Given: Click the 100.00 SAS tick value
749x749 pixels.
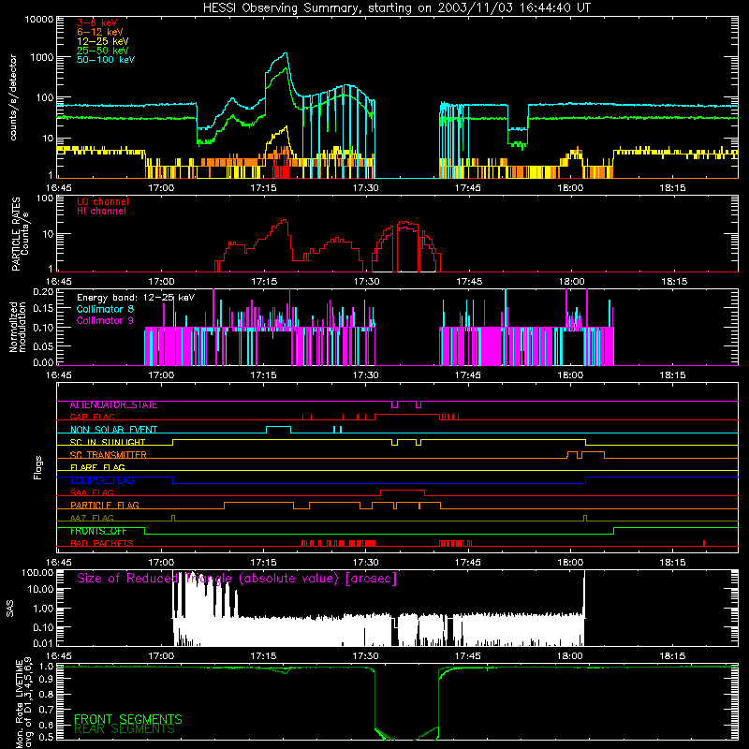Looking at the screenshot, I should (37, 572).
